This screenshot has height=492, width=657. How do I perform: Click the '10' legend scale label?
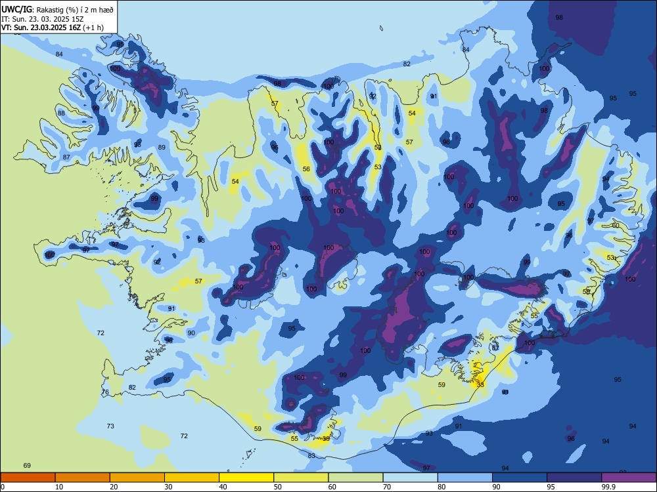coord(59,487)
